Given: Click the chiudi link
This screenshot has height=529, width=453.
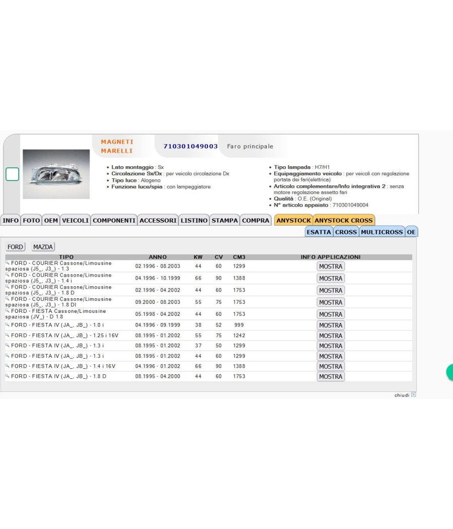Looking at the screenshot, I should point(402,395).
